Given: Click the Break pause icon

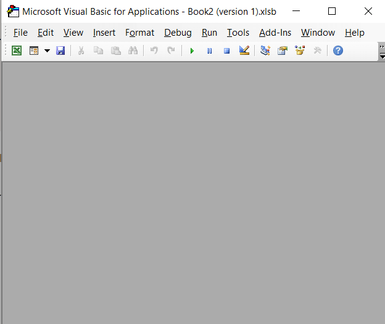Looking at the screenshot, I should [x=209, y=51].
